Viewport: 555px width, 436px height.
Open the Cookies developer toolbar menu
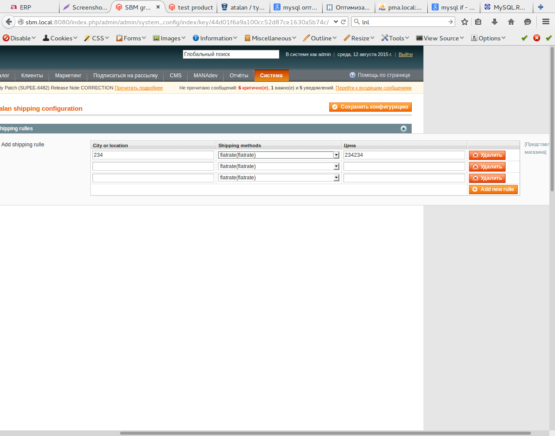(x=60, y=38)
